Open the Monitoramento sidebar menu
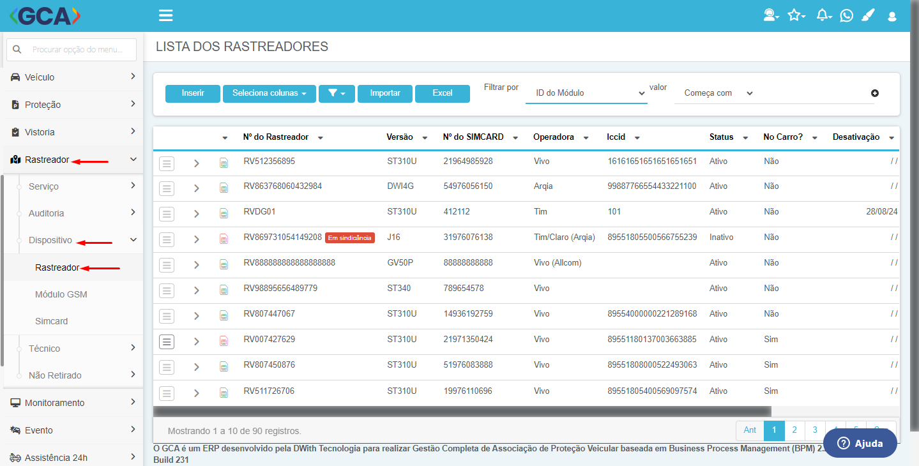The width and height of the screenshot is (919, 466). [72, 403]
